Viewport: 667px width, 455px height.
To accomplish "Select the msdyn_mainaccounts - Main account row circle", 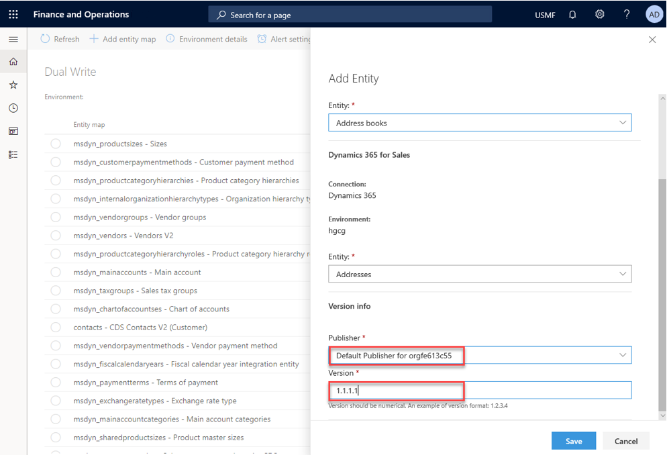I will [56, 272].
